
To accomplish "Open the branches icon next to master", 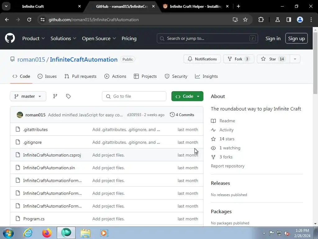I will 55,96.
